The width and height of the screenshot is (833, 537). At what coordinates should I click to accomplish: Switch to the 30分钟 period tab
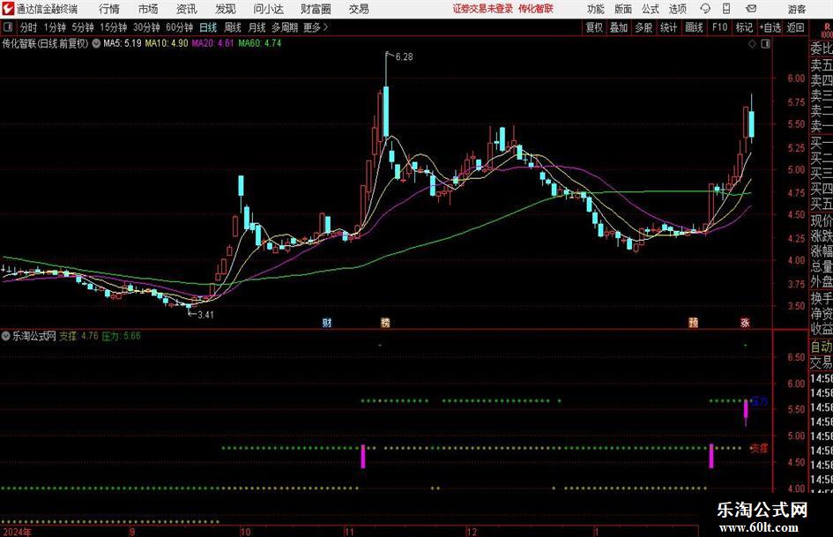point(146,27)
